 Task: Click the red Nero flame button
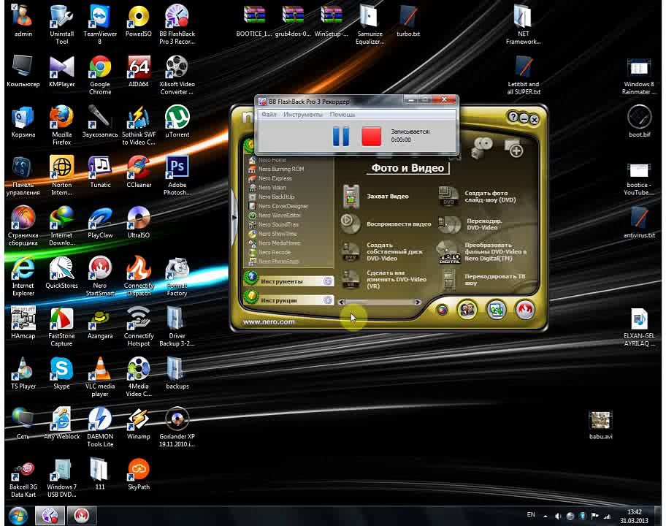click(525, 310)
